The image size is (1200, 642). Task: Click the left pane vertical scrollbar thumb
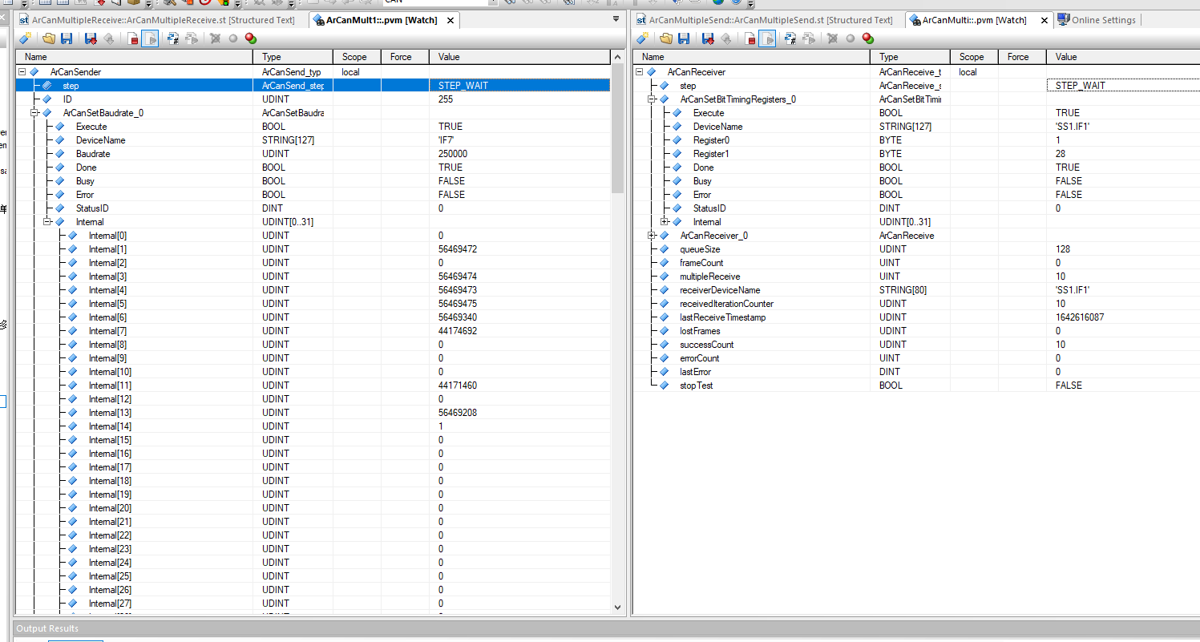[x=617, y=128]
